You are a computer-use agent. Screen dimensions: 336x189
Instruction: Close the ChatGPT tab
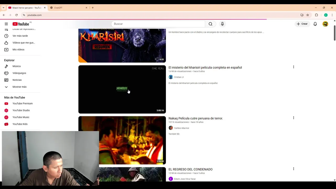pos(86,8)
